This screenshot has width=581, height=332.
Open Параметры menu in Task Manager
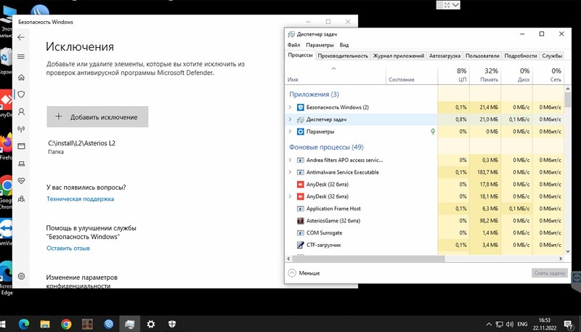click(x=320, y=45)
